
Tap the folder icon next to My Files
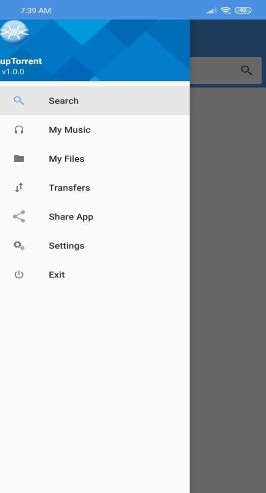19,158
